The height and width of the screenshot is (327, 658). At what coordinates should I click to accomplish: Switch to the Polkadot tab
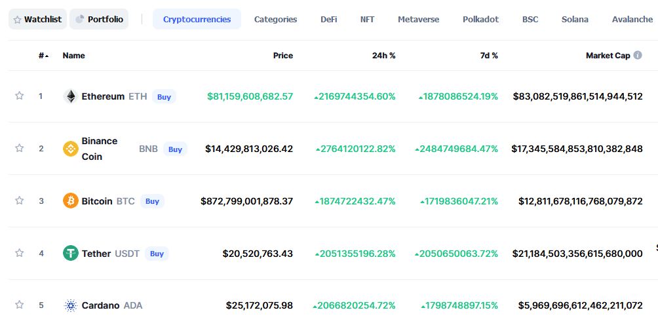481,19
